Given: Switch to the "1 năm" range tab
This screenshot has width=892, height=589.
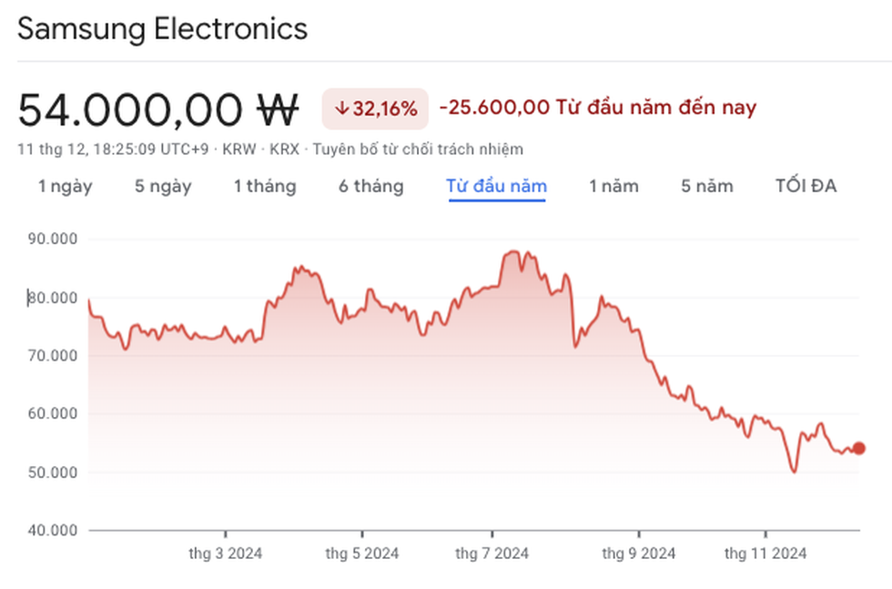Looking at the screenshot, I should [x=613, y=187].
